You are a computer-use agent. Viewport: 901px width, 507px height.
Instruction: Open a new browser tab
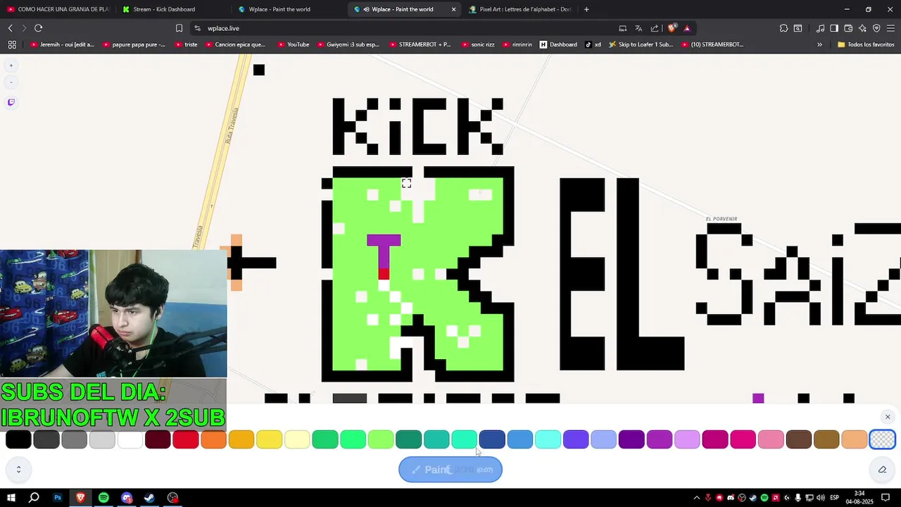coord(586,9)
